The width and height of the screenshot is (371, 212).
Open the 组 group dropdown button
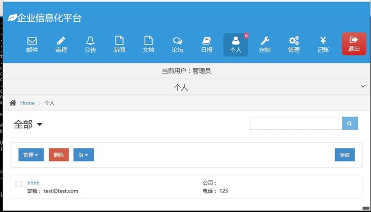tap(83, 155)
